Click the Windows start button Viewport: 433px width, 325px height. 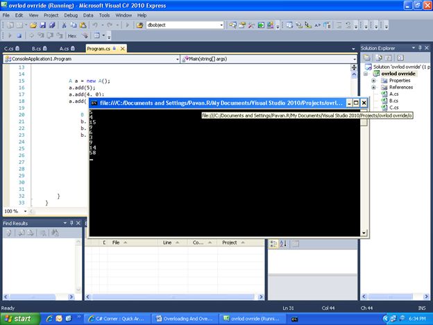pyautogui.click(x=19, y=319)
